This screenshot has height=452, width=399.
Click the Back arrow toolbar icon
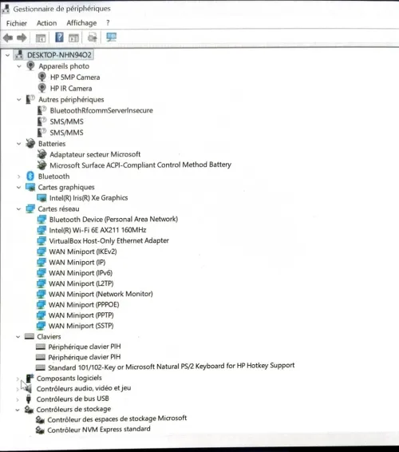point(8,38)
